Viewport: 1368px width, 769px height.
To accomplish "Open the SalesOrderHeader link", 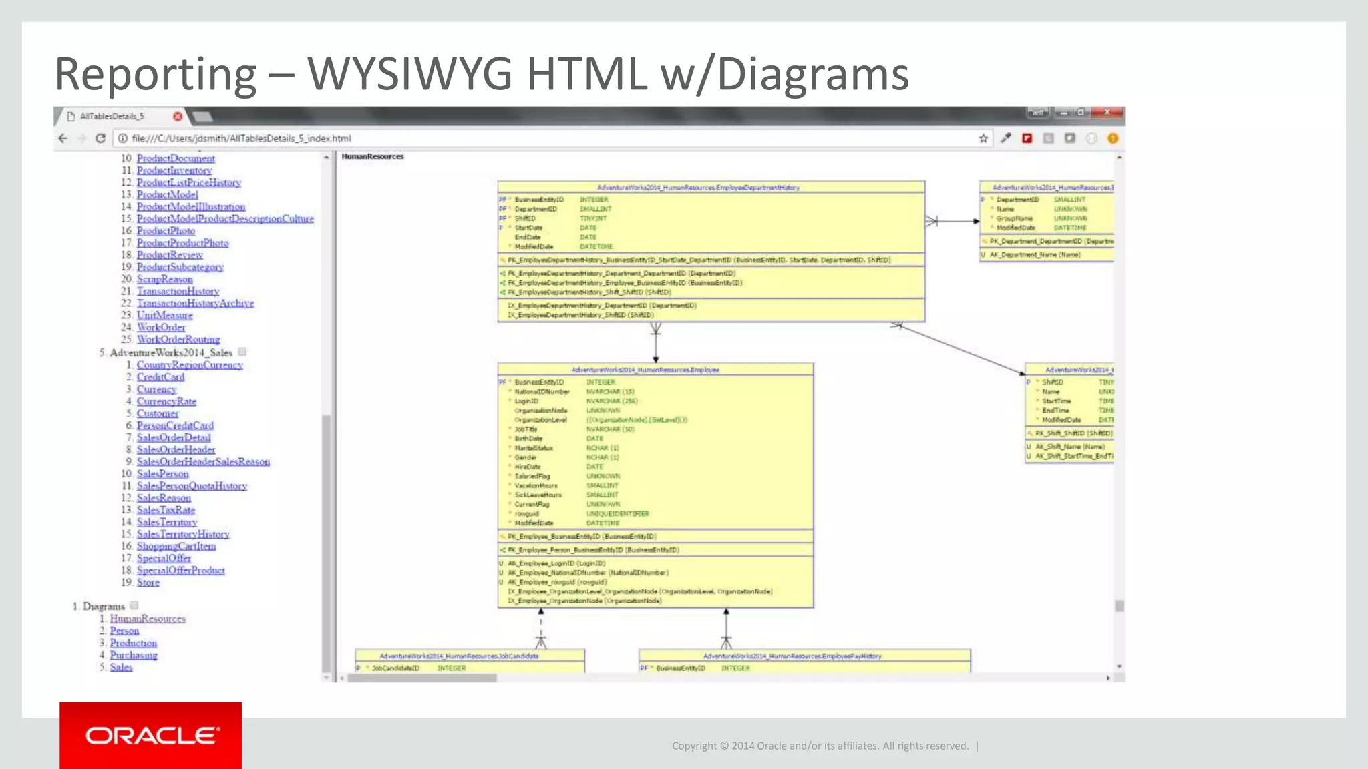I will (176, 450).
